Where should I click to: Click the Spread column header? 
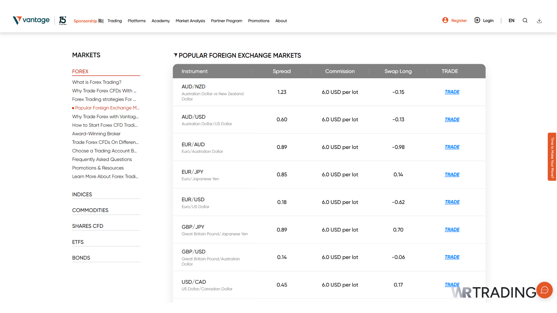tap(282, 71)
